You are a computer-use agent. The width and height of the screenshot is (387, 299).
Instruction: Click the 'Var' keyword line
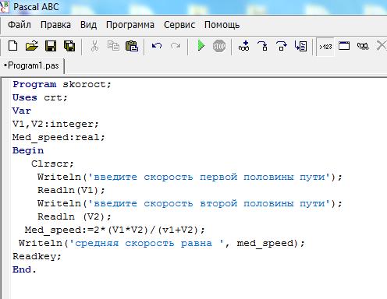click(x=22, y=111)
